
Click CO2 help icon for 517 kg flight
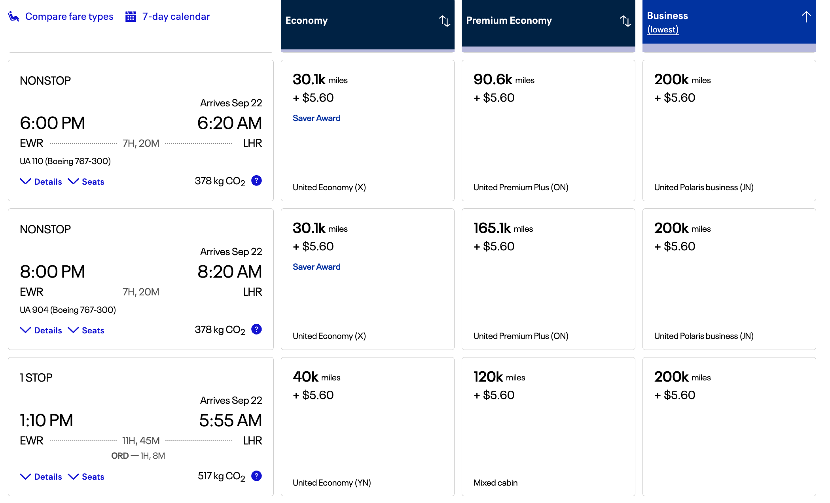(x=256, y=476)
